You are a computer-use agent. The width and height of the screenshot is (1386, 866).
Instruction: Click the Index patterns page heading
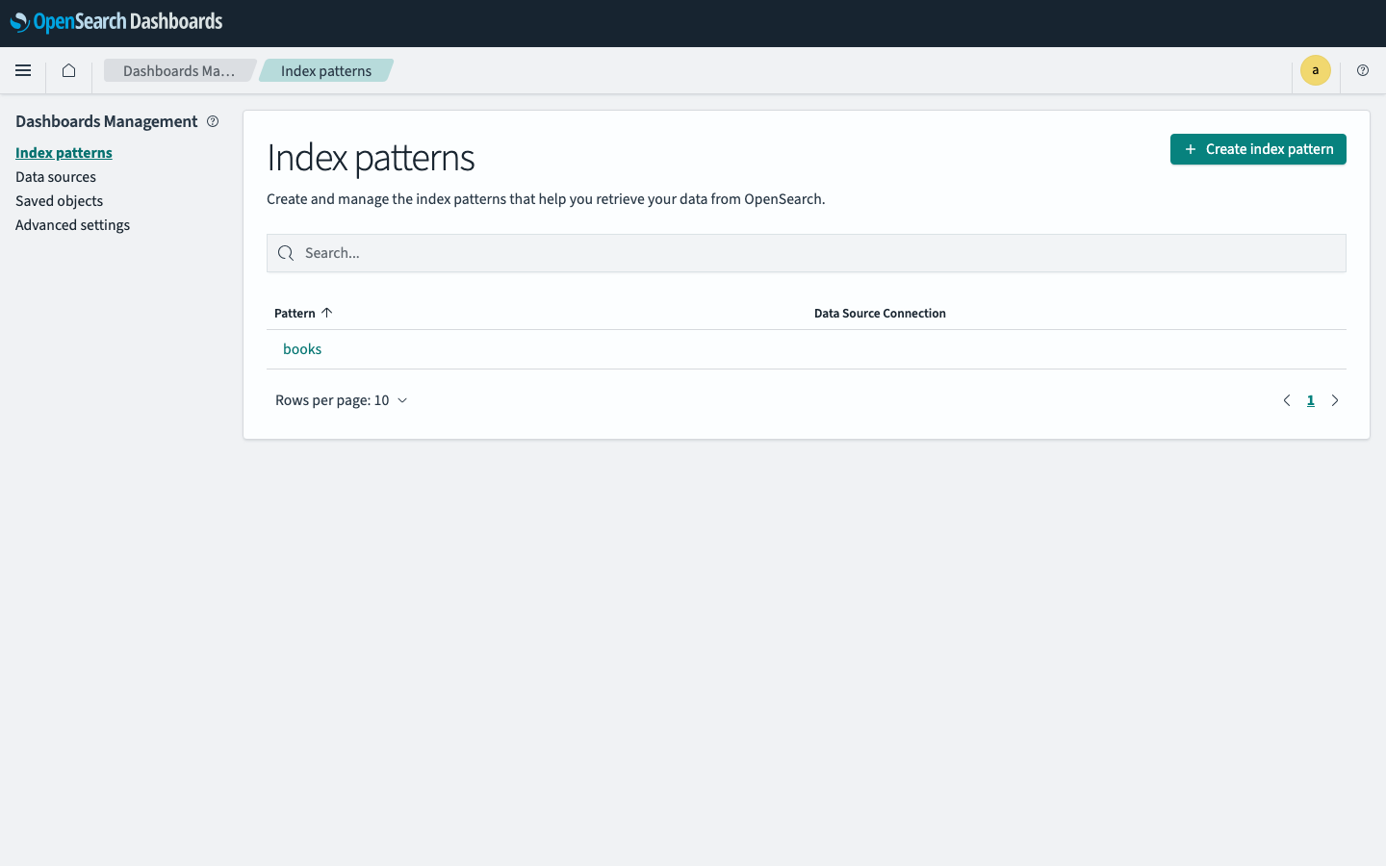point(371,158)
